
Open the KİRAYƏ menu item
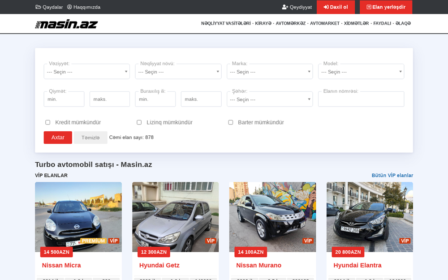coord(263,23)
